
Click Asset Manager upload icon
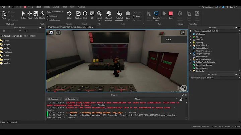tap(20, 31)
